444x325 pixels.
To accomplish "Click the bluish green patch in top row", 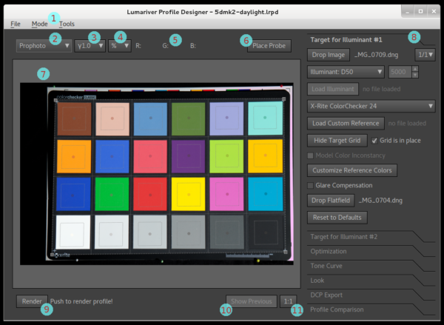I will [266, 118].
